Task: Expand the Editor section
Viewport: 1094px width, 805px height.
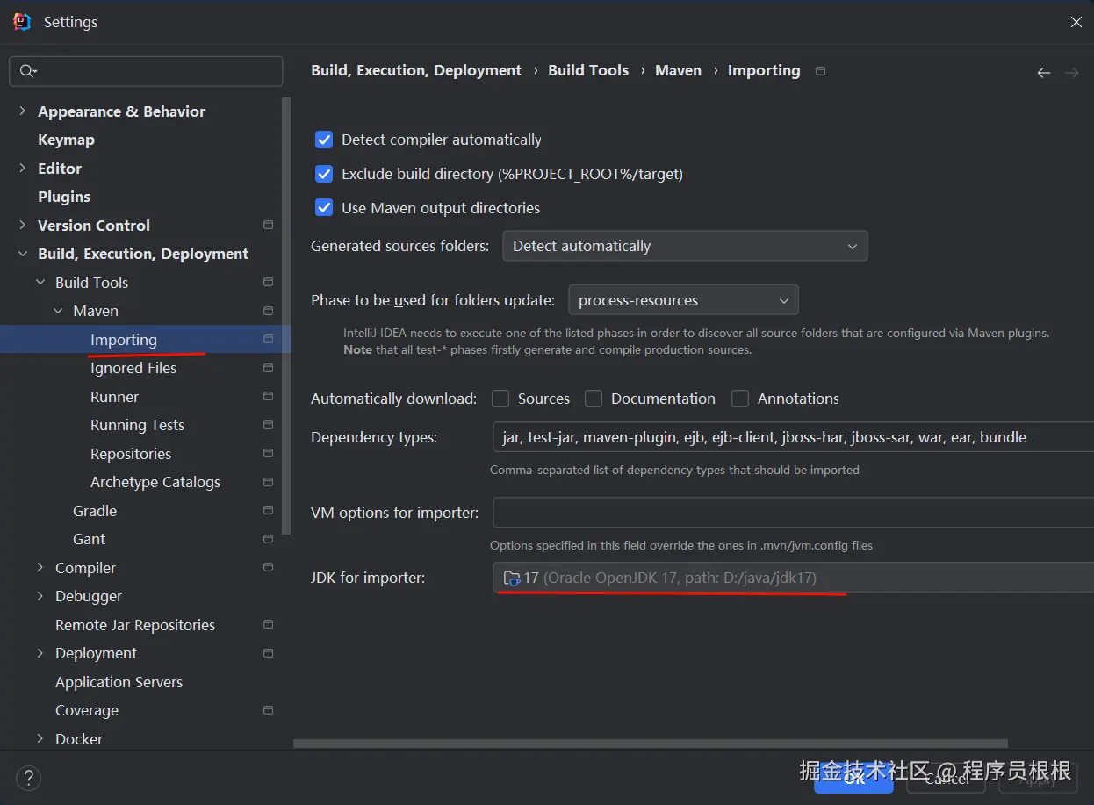Action: tap(22, 169)
